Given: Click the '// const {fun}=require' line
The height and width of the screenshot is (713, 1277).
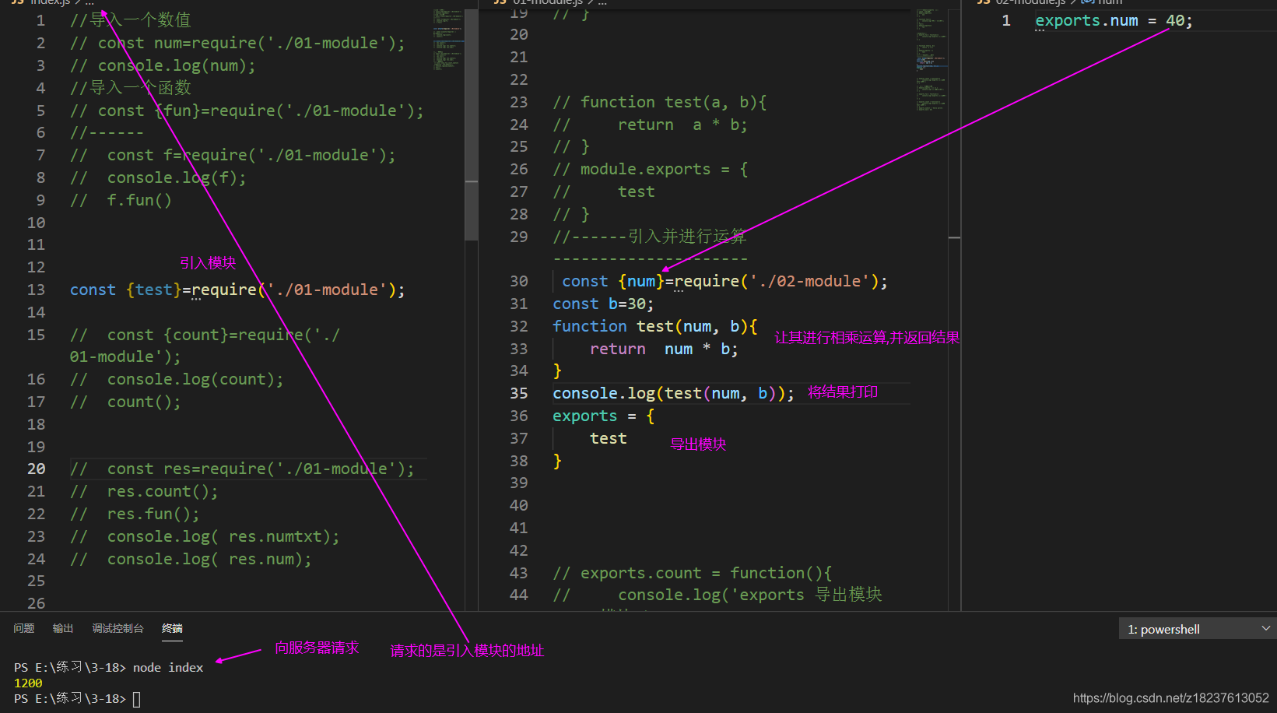Looking at the screenshot, I should tap(247, 111).
